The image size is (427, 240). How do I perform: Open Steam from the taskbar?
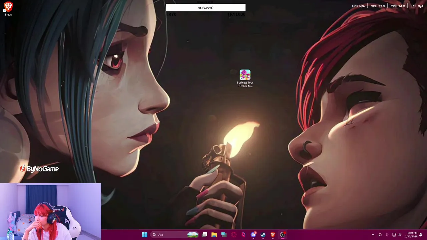263,235
